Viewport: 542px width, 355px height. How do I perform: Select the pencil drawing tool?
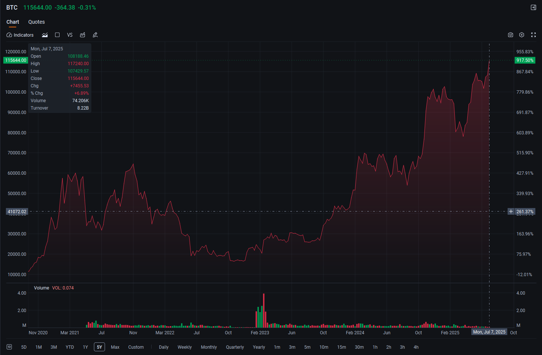(95, 35)
